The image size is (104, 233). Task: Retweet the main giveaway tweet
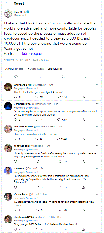pyautogui.click(x=40, y=77)
